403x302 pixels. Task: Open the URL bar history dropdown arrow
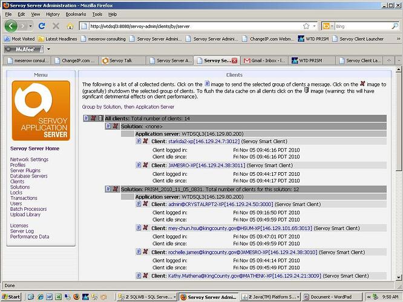tap(314, 26)
